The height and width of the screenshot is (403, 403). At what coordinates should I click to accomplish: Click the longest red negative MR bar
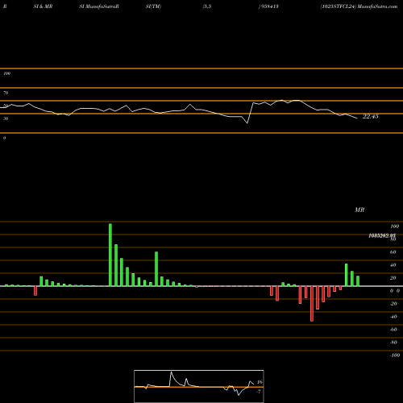pyautogui.click(x=312, y=304)
